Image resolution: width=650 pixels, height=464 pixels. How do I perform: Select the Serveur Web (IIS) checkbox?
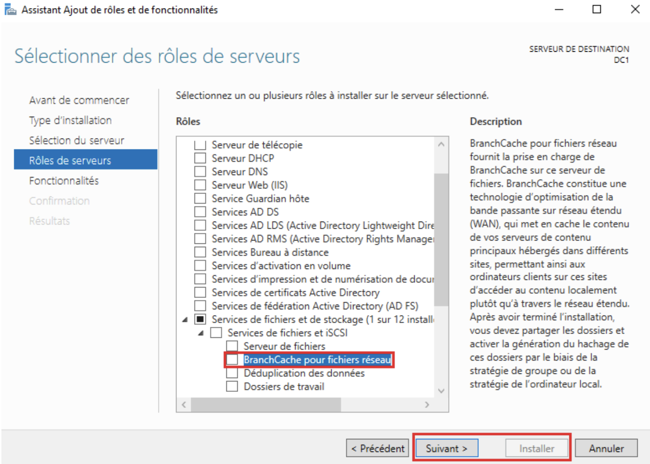click(200, 185)
